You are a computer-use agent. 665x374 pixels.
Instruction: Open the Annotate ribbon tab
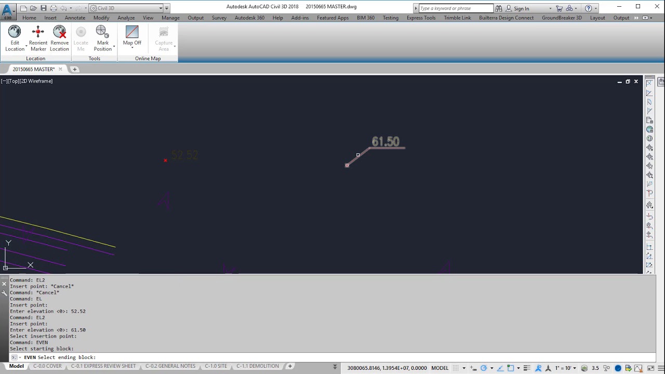(75, 18)
